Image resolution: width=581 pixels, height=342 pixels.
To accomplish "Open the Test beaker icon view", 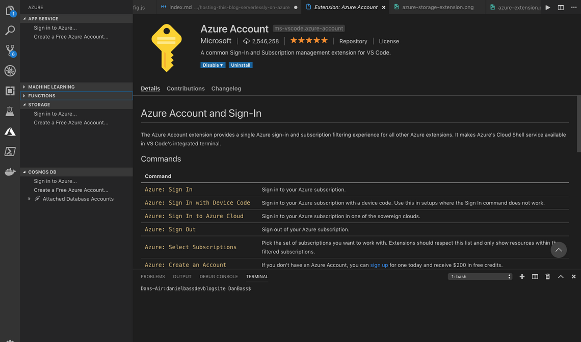I will click(x=10, y=111).
